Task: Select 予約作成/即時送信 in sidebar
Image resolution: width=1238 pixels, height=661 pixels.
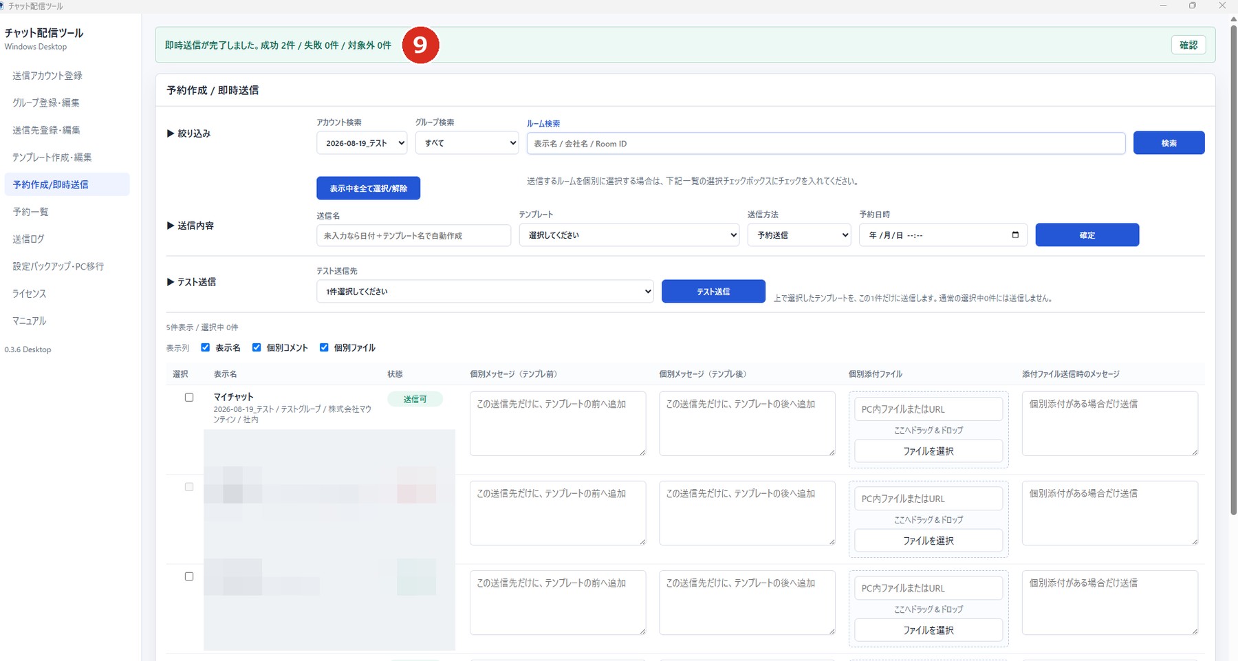Action: point(67,184)
